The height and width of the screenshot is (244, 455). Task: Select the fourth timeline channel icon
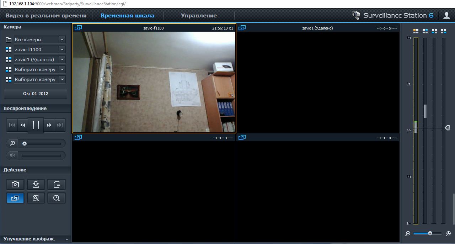[444, 31]
